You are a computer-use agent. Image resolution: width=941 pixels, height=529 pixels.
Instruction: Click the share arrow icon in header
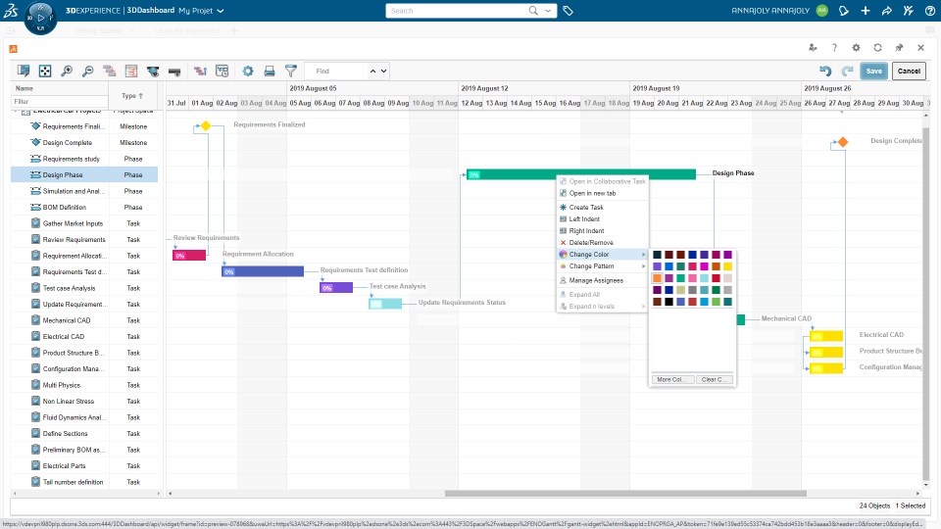[x=887, y=11]
